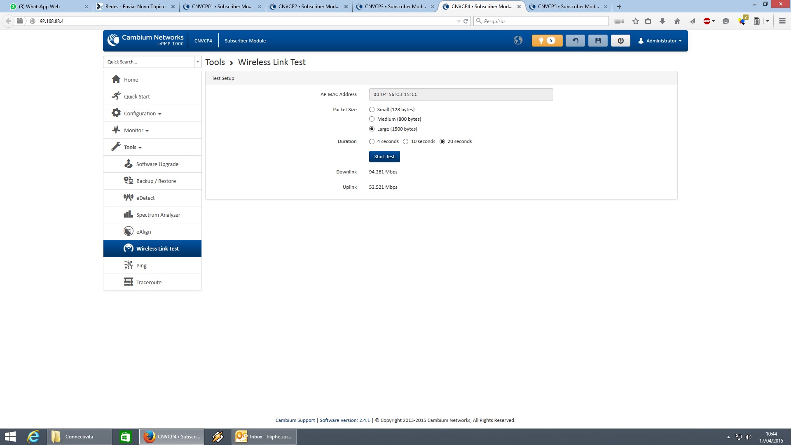Image resolution: width=791 pixels, height=445 pixels.
Task: Choose 10 seconds test duration
Action: 406,141
